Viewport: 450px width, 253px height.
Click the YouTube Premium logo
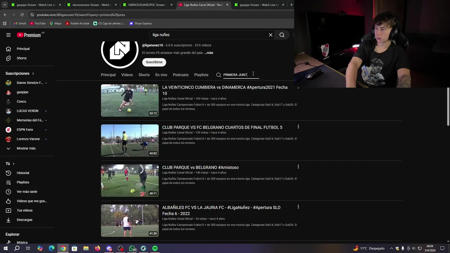pyautogui.click(x=29, y=35)
